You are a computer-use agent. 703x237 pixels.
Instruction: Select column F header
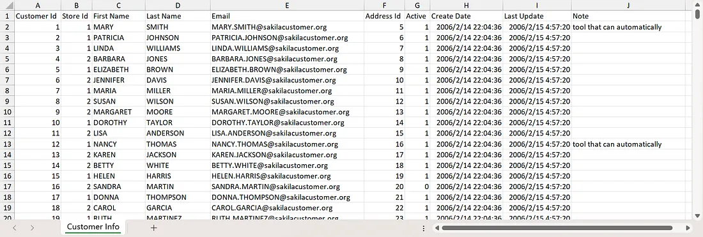click(x=384, y=5)
